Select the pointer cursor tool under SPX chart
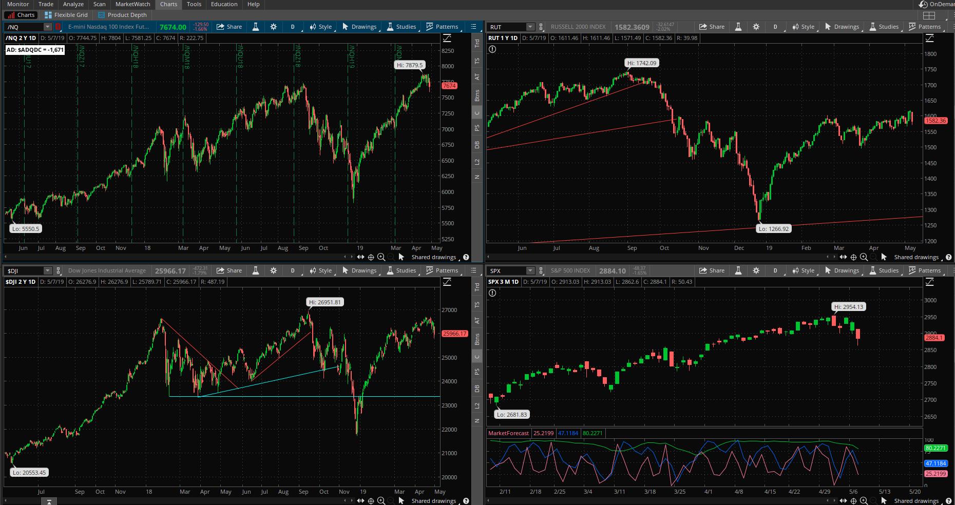 tap(884, 501)
